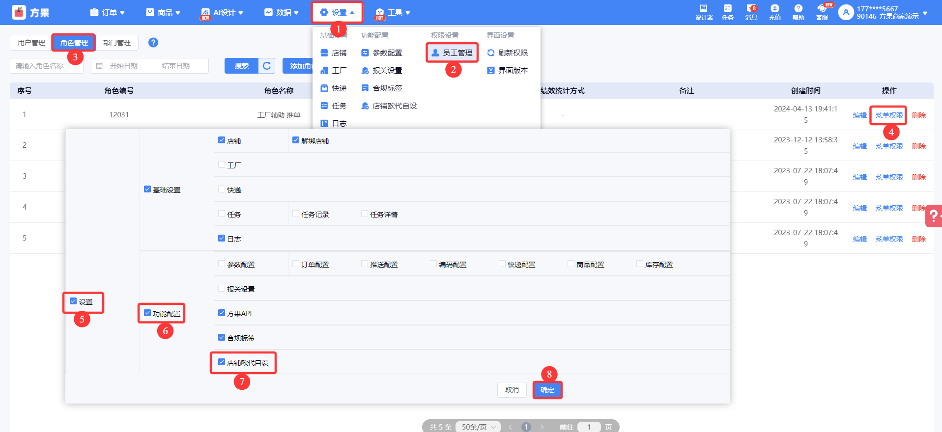Open the 充值 recharge icon
The height and width of the screenshot is (432, 942).
774,12
